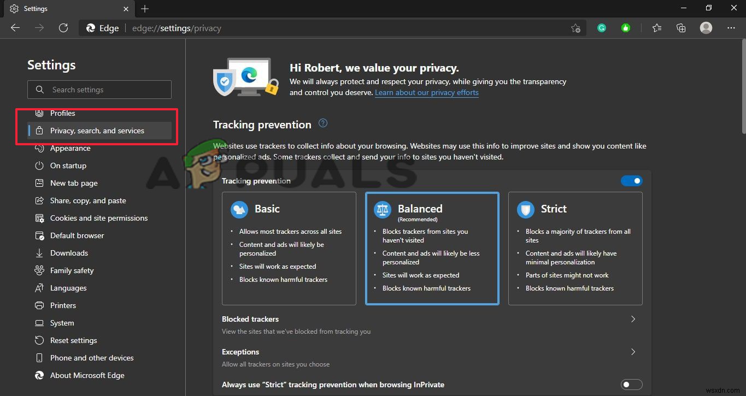Click the Search settings field
746x396 pixels.
(99, 89)
